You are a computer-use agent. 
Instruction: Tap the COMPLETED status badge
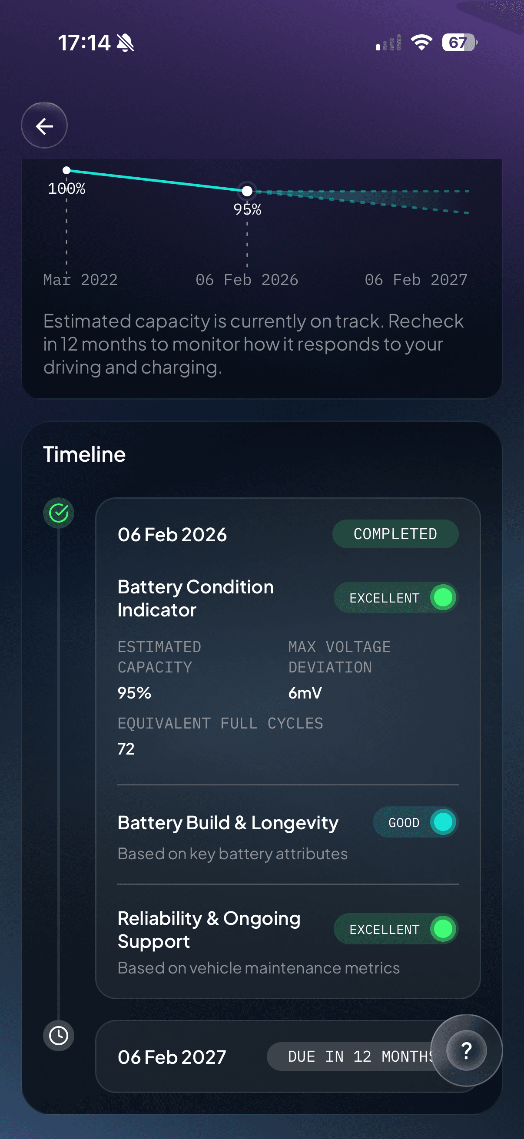[x=395, y=534]
